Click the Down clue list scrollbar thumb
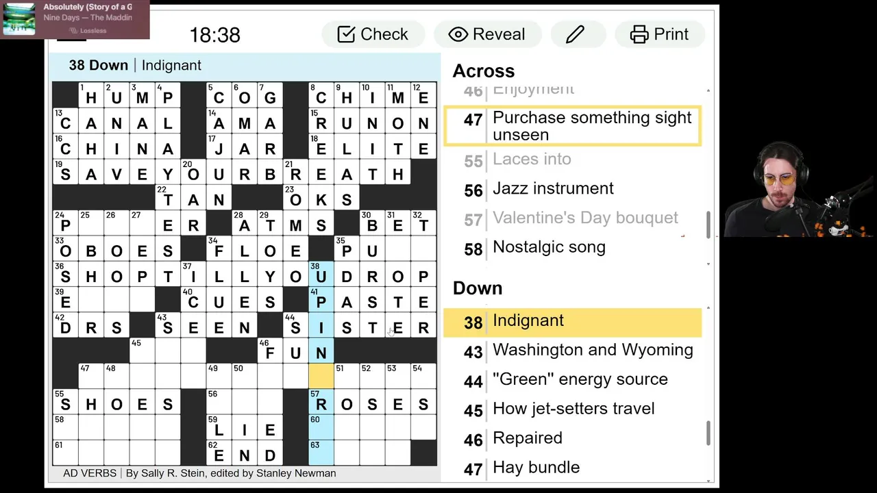The image size is (877, 493). (x=708, y=432)
